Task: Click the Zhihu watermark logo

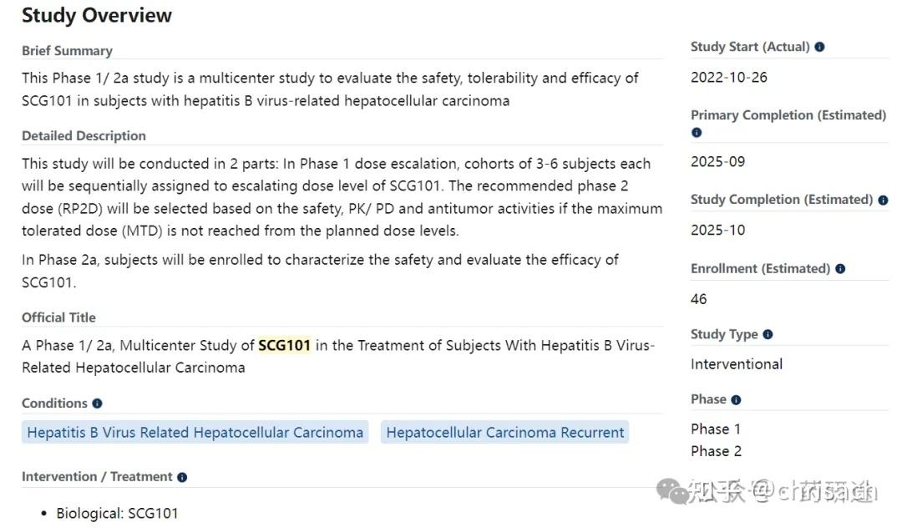Action: coord(673,492)
